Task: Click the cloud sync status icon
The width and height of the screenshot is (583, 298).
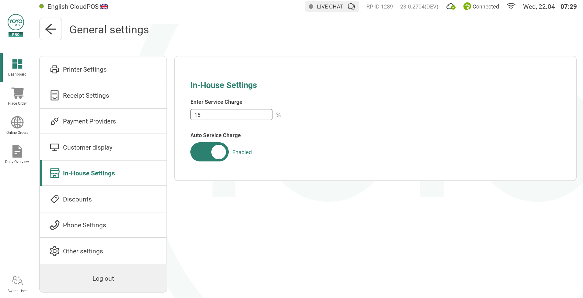Action: pos(451,6)
